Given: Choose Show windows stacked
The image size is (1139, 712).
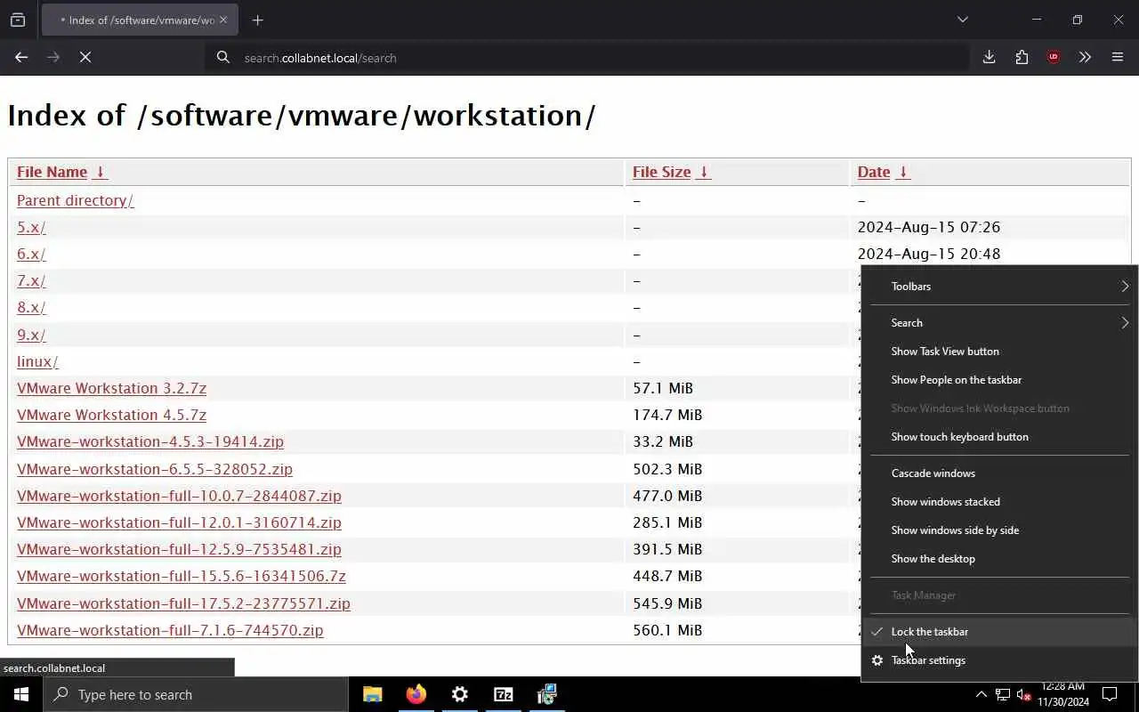Looking at the screenshot, I should pyautogui.click(x=999, y=502).
